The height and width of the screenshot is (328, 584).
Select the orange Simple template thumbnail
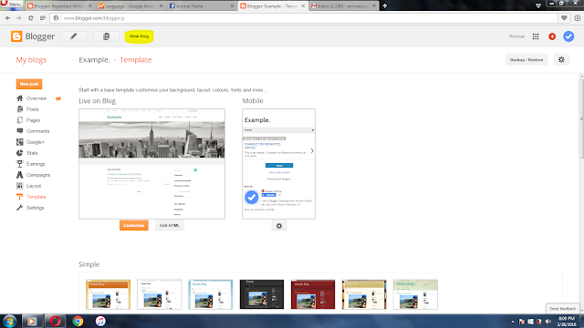(108, 294)
